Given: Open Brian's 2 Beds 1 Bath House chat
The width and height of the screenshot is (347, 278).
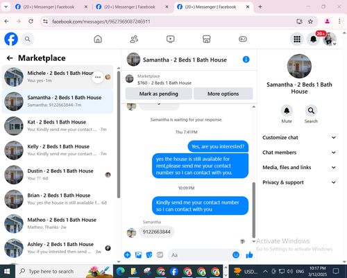Looking at the screenshot, I should click(x=58, y=199).
